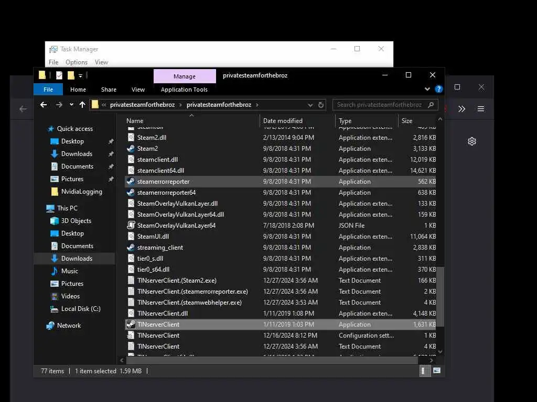
Task: Select NvidiaLogging folder in navigation pane
Action: click(81, 192)
